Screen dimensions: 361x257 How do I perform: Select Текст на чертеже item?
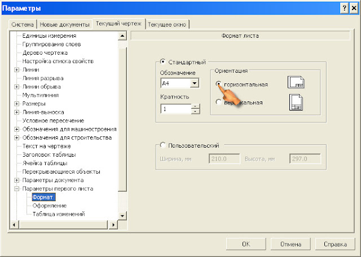(x=46, y=147)
